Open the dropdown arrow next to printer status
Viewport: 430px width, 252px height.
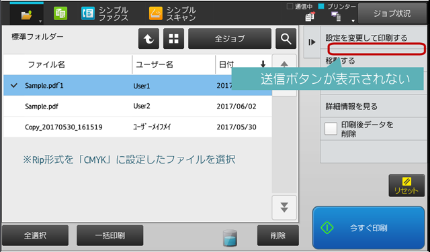click(x=353, y=21)
